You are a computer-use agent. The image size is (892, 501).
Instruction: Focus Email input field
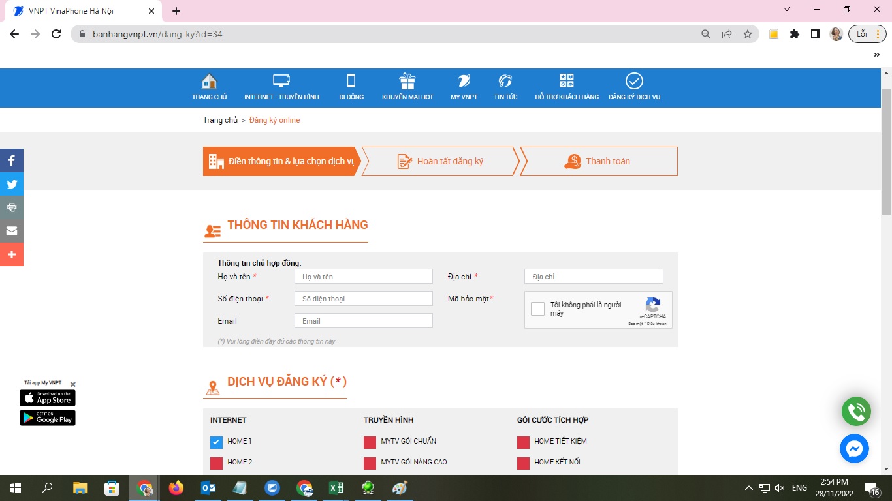click(x=364, y=321)
